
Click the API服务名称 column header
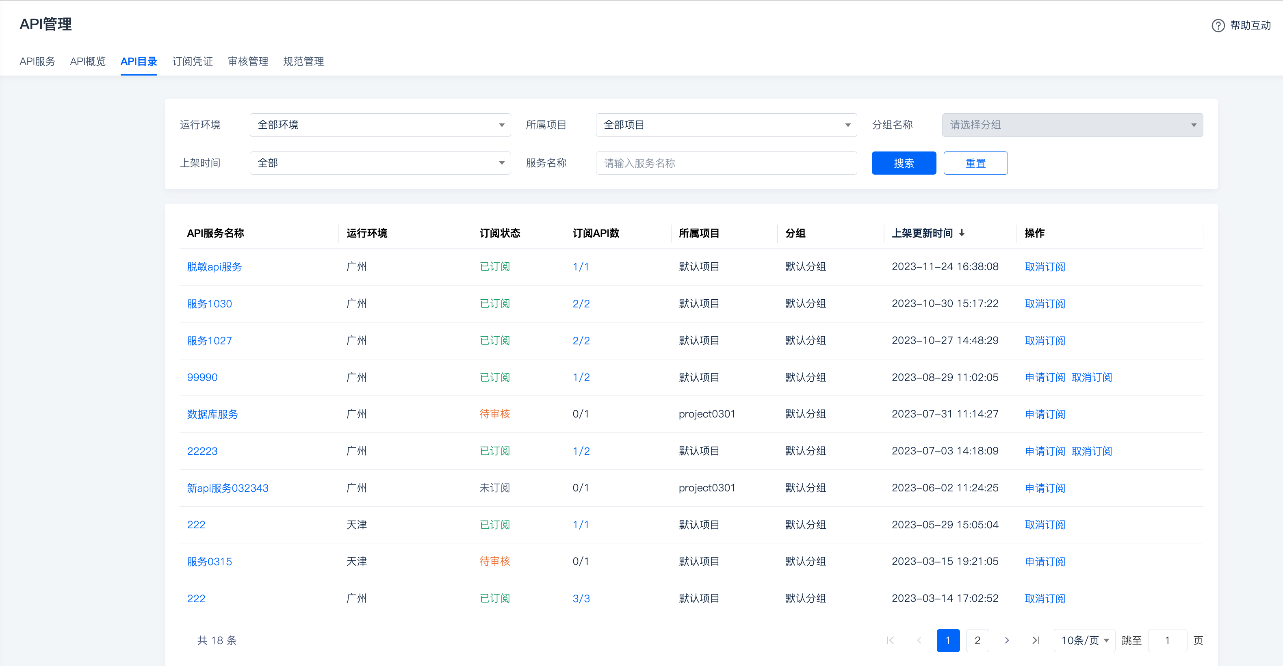click(215, 233)
